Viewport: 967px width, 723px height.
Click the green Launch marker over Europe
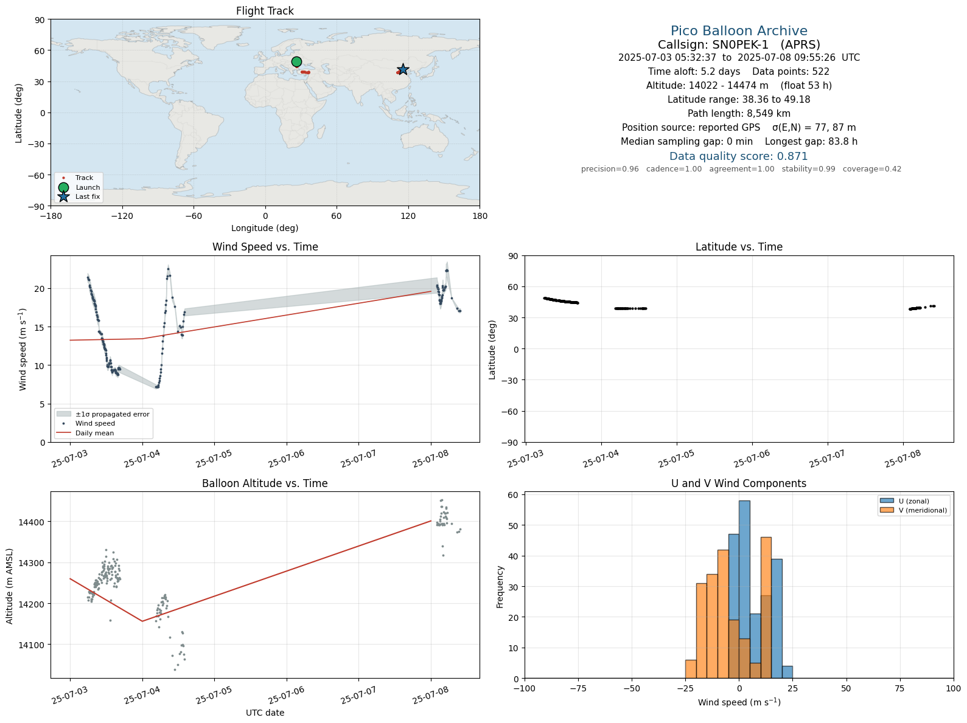(296, 61)
